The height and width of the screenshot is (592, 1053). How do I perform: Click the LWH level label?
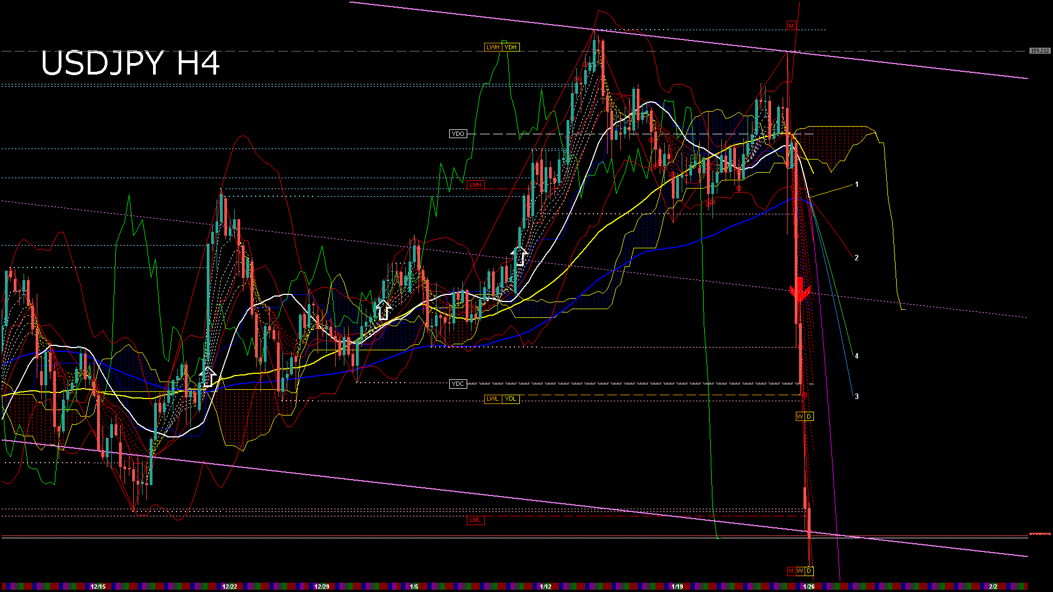[x=492, y=47]
